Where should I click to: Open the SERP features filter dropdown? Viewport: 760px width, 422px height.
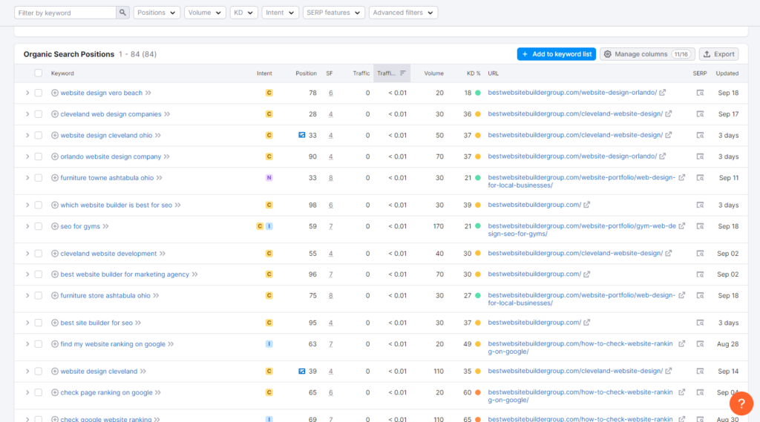pos(333,13)
